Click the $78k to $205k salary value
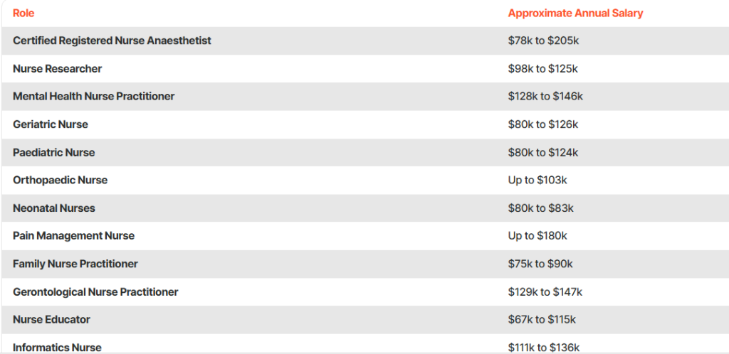Screen dimensions: 729x354 coord(543,41)
